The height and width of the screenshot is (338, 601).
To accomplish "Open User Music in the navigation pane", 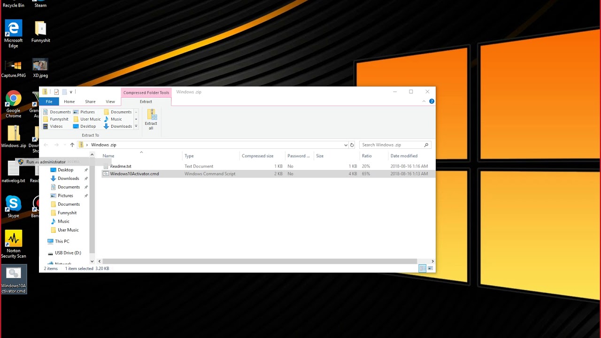I will coord(68,230).
